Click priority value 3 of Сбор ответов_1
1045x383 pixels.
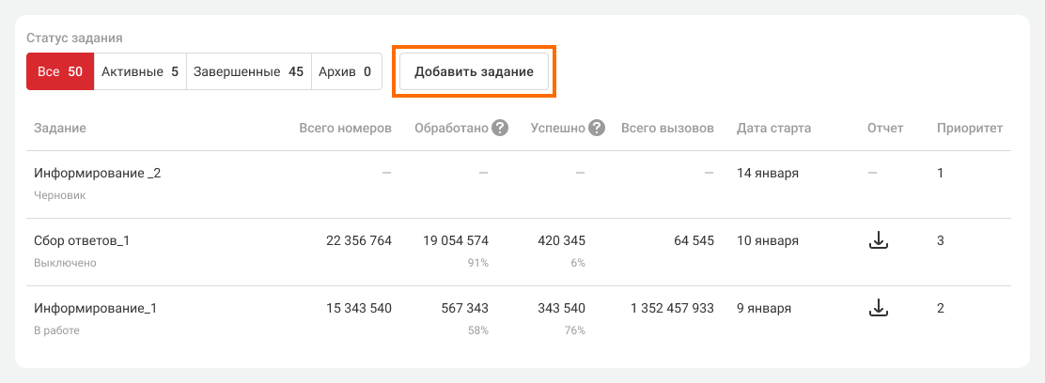click(x=941, y=241)
